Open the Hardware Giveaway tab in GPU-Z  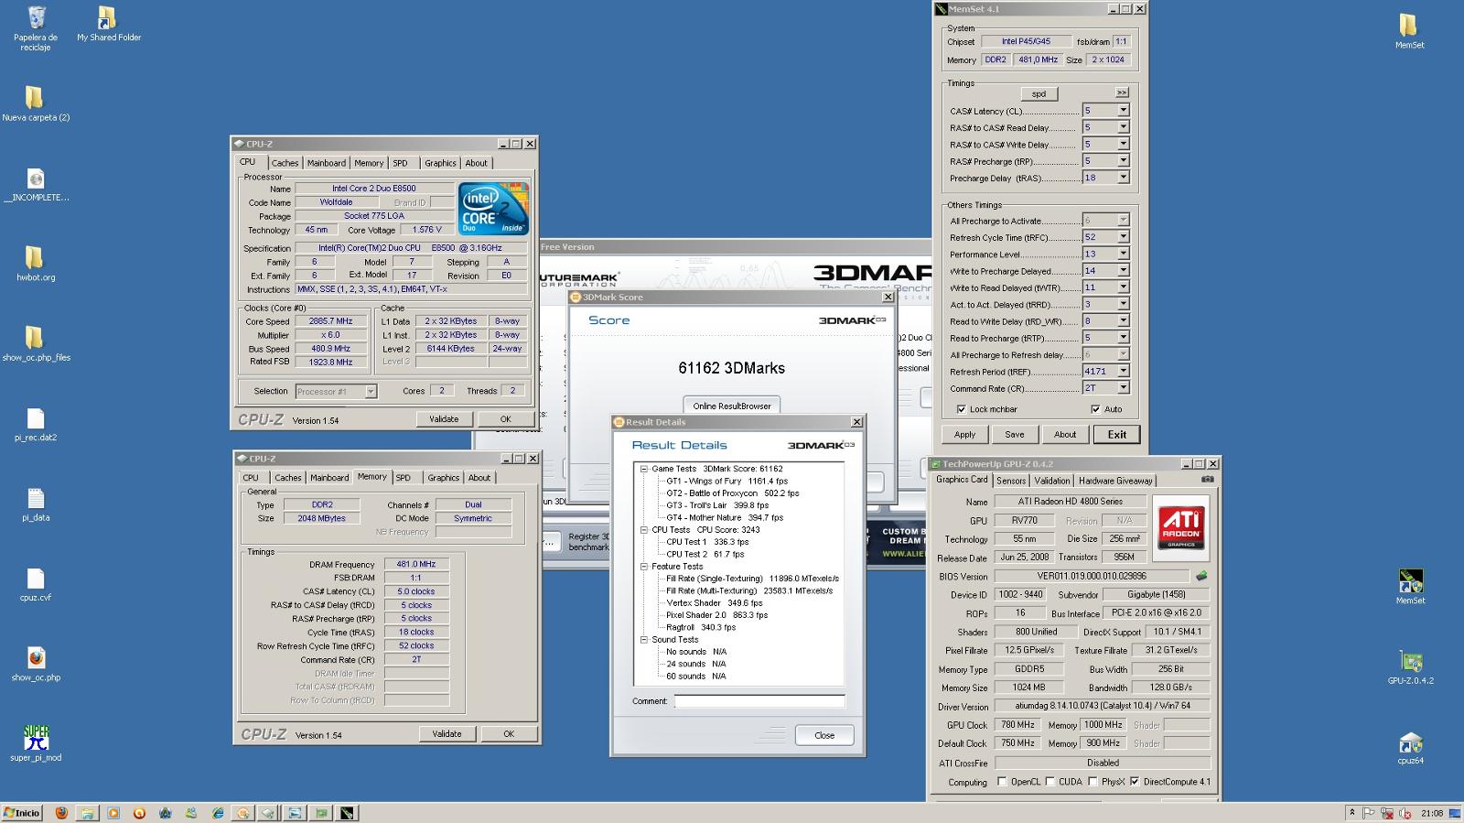(1115, 481)
